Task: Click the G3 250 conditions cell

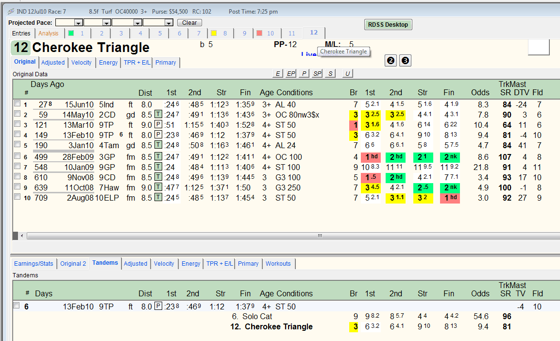Action: pos(288,188)
